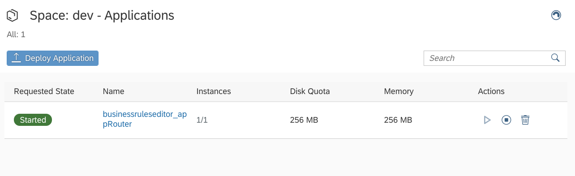Open the businessruleseditor_appRouter application link
The image size is (575, 176).
point(145,119)
